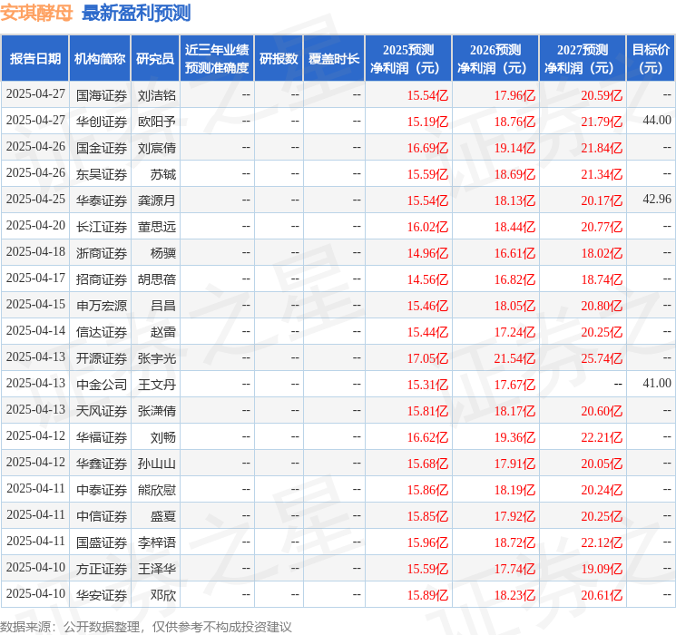Screen dimensions: 676x635
Task: Select the 华创证券 institution cell
Action: coord(102,122)
